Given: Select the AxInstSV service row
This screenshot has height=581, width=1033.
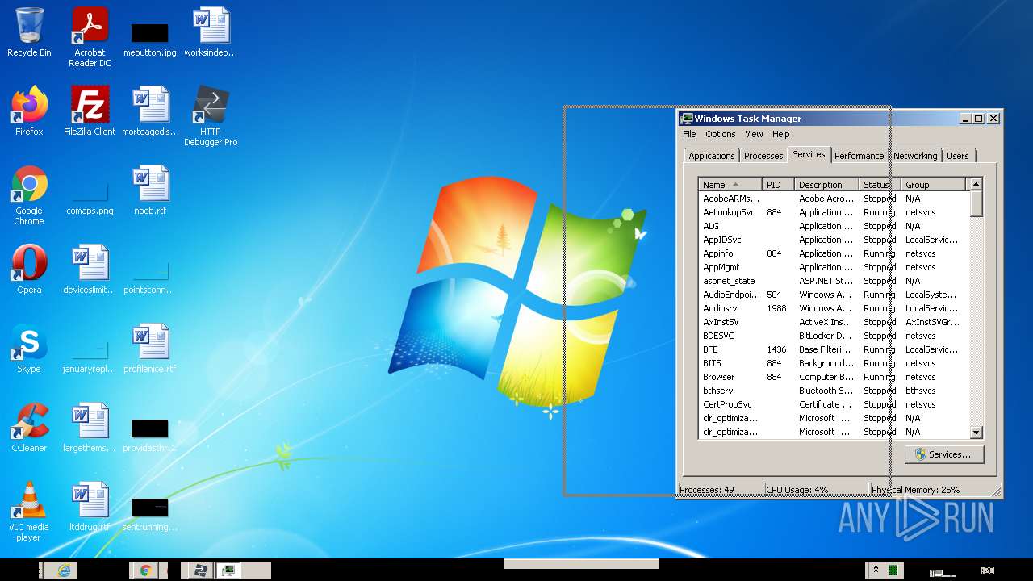Looking at the screenshot, I should pos(834,322).
